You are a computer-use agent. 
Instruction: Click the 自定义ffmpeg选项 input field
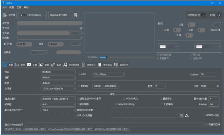(114, 125)
